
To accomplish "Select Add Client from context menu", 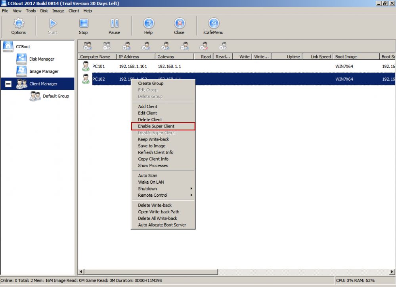I will (x=163, y=106).
